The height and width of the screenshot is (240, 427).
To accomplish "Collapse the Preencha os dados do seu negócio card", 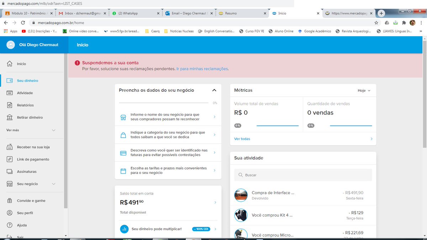I will pos(214,90).
